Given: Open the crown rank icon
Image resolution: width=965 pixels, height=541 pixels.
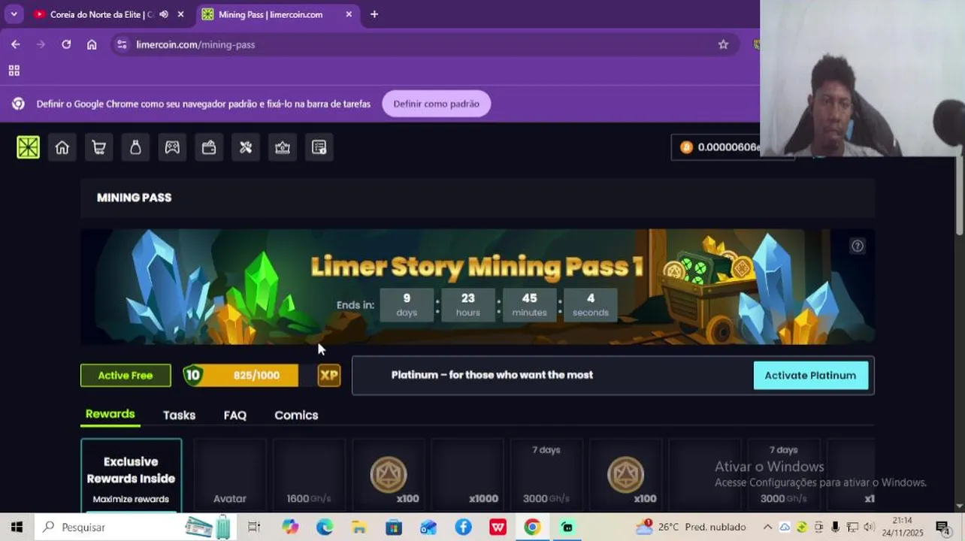Looking at the screenshot, I should coord(283,147).
